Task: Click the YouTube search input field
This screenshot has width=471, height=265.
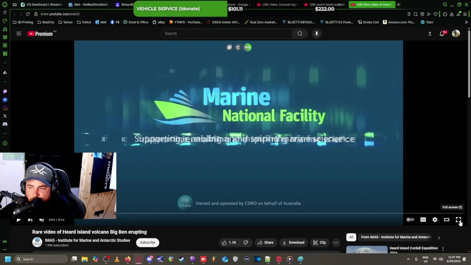Action: click(226, 33)
